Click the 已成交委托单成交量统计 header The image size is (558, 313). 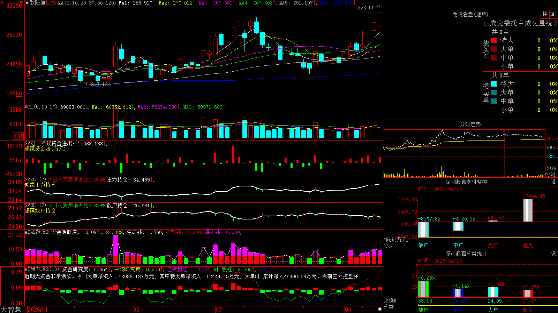(x=520, y=23)
